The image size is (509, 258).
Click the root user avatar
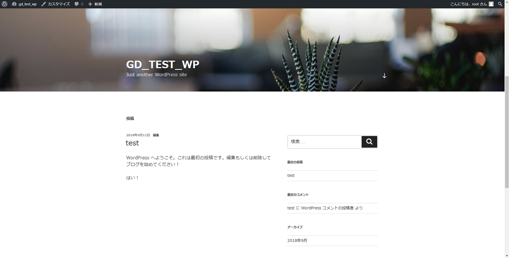(x=491, y=4)
